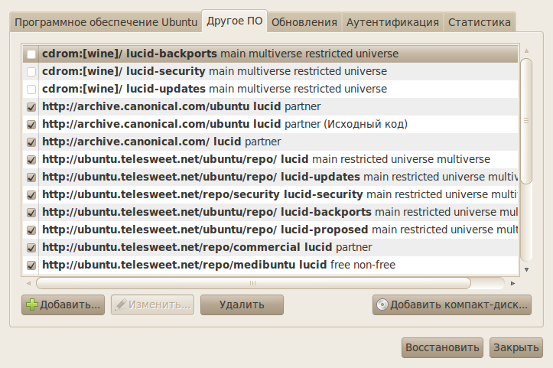Screen dimensions: 553x368
Task: Click the Восстановить button
Action: [443, 347]
